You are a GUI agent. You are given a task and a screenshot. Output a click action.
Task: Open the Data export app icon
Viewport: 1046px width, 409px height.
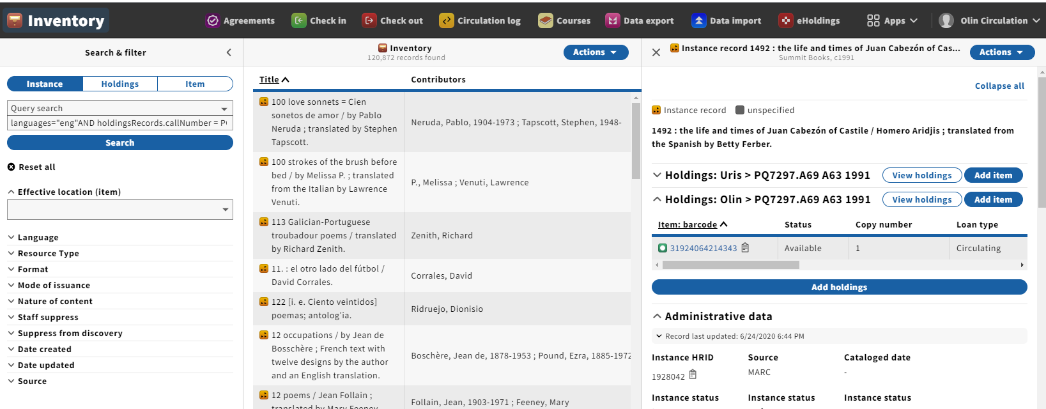(613, 20)
